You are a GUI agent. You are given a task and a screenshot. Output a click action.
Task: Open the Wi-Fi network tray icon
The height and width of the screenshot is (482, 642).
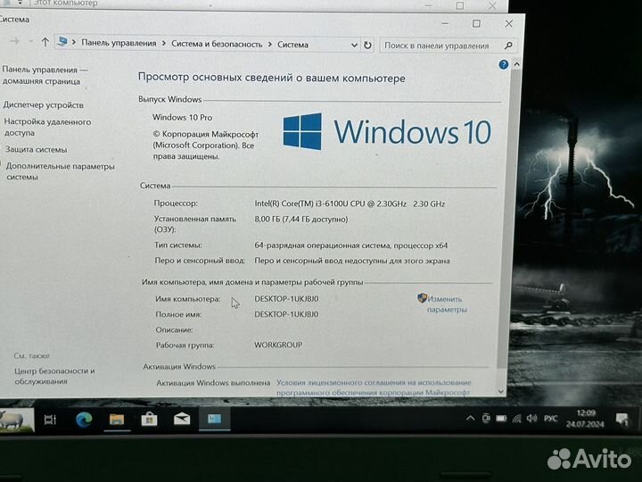(516, 418)
